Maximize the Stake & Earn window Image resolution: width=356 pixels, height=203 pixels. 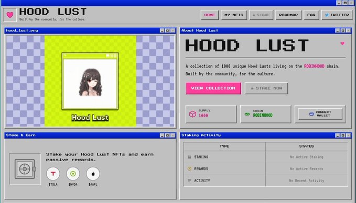[x=167, y=136]
